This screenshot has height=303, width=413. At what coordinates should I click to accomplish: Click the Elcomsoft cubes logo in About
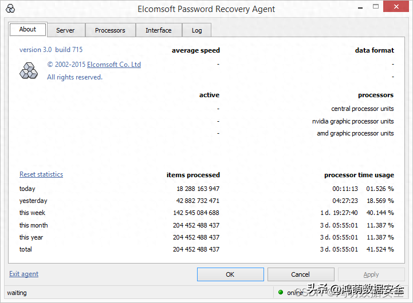(29, 71)
